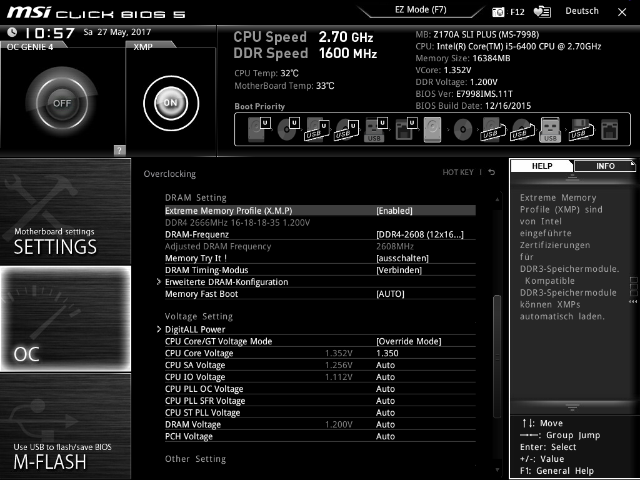The image size is (640, 480).
Task: Open the question mark help for OC Genie
Action: click(119, 150)
